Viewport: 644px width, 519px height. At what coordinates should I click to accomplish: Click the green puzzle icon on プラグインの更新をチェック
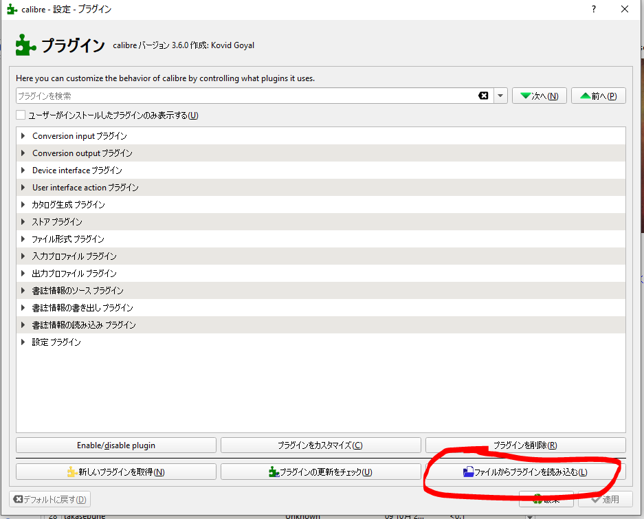[x=274, y=472]
